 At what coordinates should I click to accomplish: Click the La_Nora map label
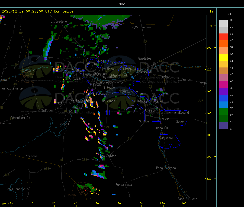click(108, 69)
